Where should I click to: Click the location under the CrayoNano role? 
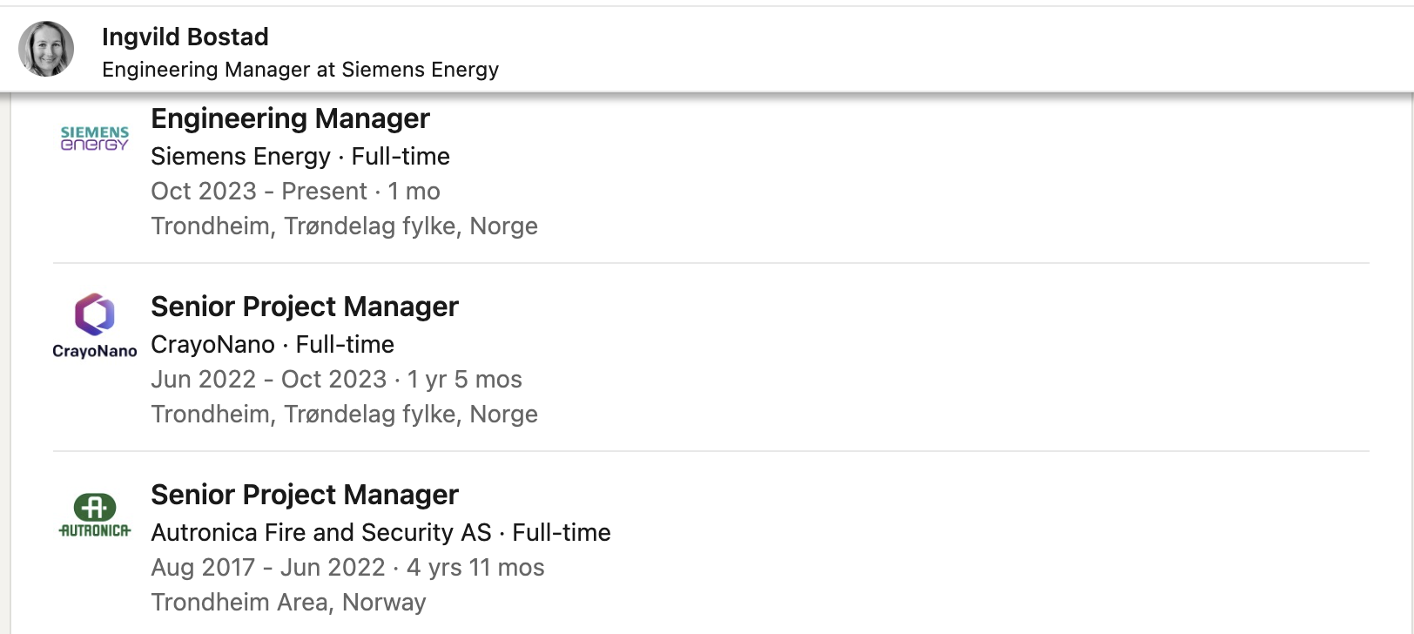point(344,415)
